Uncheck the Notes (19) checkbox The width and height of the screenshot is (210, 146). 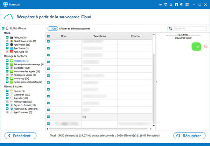tap(7, 91)
